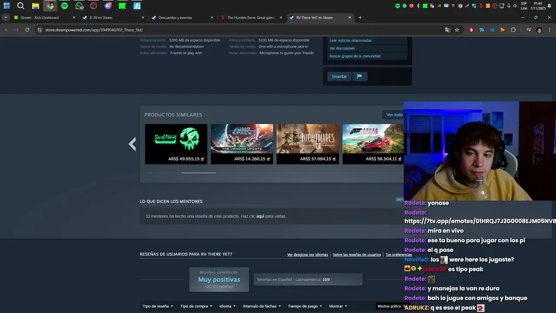Expand the Tiempo de juego filter
Screen dimensions: 556x313
(x=305, y=306)
